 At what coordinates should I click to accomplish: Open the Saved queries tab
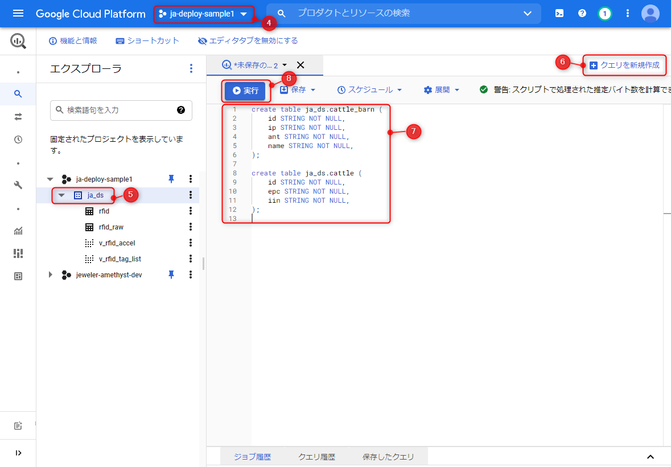coord(388,457)
